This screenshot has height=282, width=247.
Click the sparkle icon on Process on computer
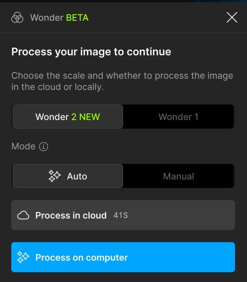tap(23, 258)
